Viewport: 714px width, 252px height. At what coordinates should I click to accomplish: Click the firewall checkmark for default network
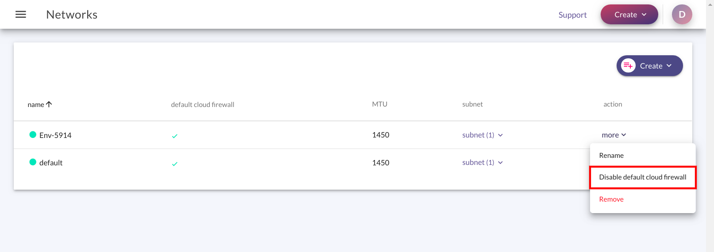click(x=174, y=164)
